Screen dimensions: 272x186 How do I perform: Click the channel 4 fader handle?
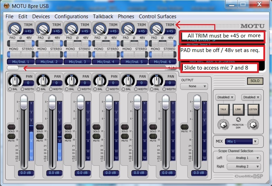point(109,102)
